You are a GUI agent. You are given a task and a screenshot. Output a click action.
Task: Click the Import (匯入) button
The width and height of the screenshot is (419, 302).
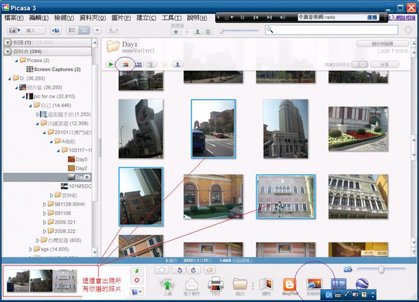(x=27, y=30)
